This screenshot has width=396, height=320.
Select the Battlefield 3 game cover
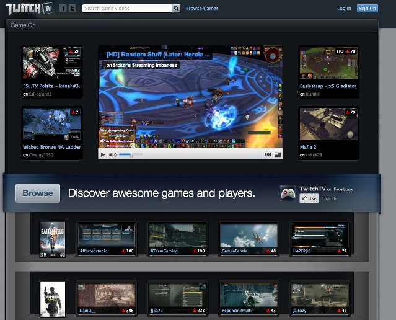52,239
